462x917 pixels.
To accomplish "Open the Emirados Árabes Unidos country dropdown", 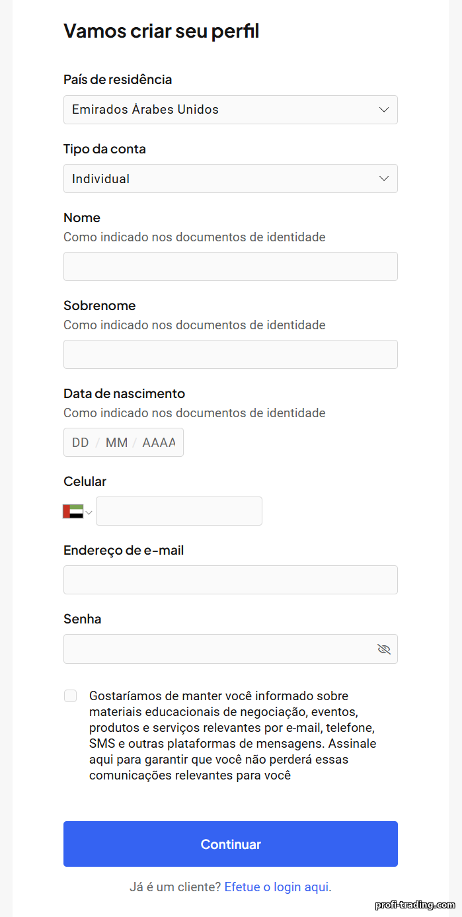I will 231,110.
